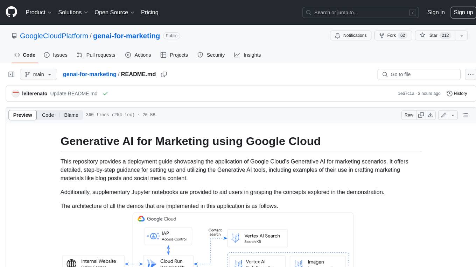Select the Blame view
This screenshot has width=476, height=267.
pyautogui.click(x=71, y=115)
